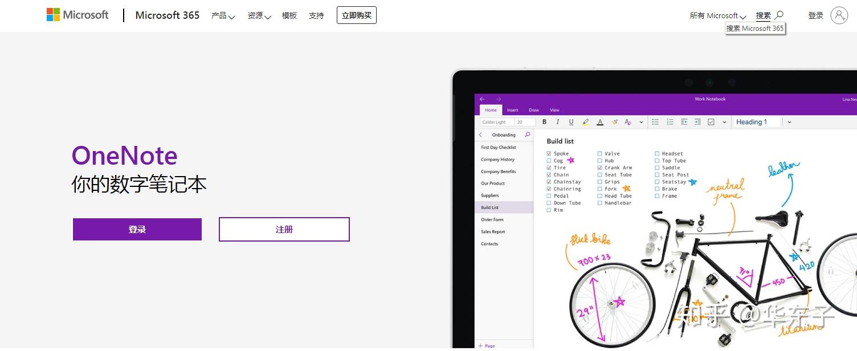Click the Underline icon in the ribbon
857x351 pixels.
coord(571,122)
